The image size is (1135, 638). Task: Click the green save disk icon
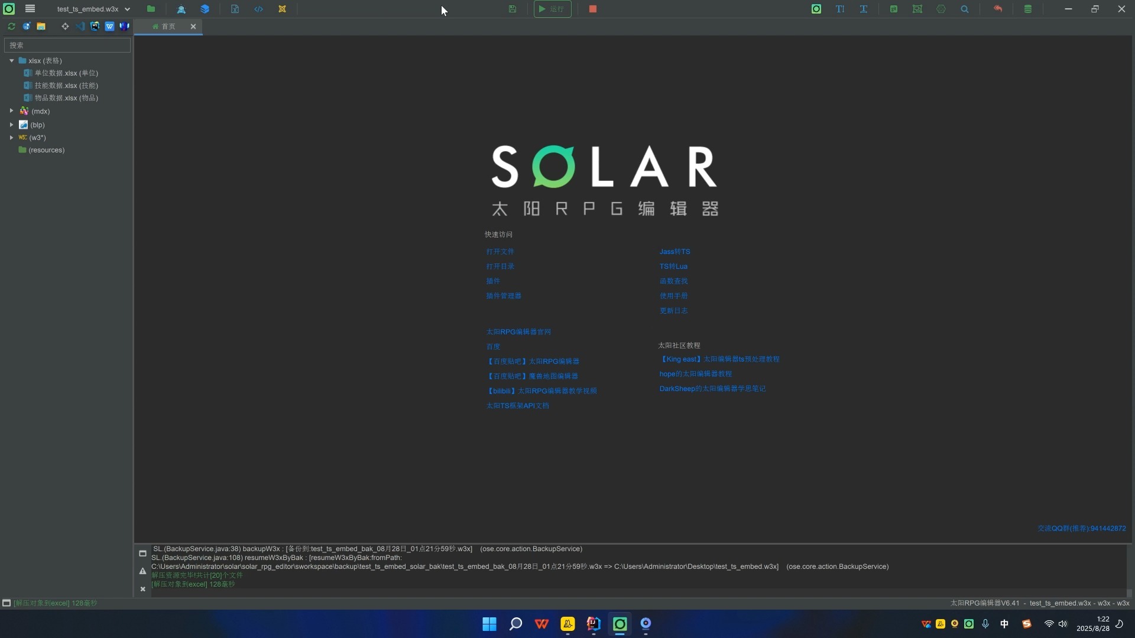513,9
